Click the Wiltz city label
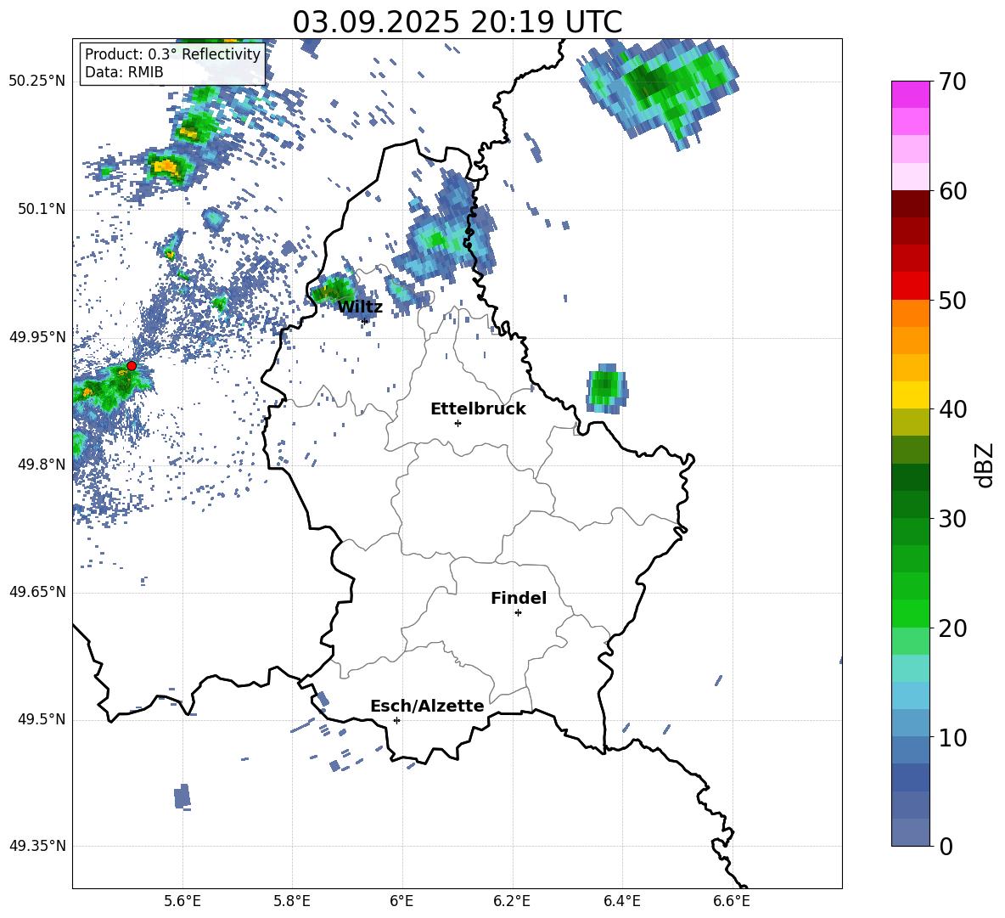1005x918 pixels. click(360, 307)
